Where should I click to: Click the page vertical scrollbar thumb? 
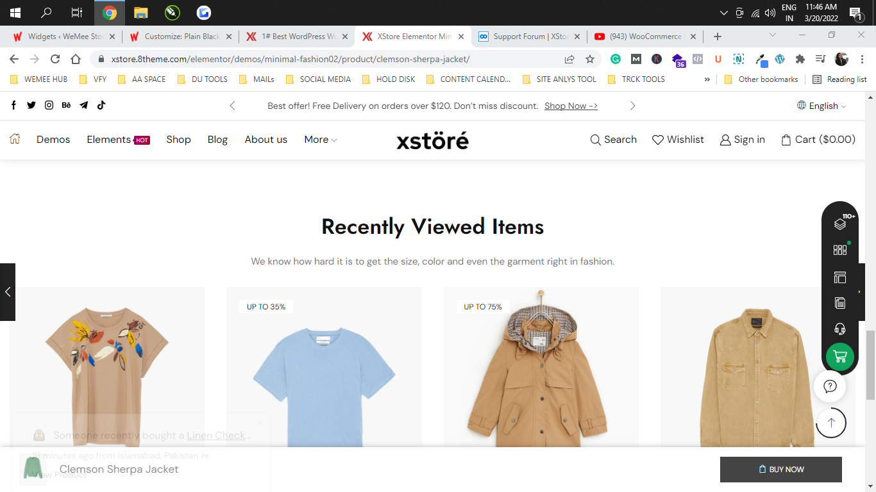click(x=870, y=365)
